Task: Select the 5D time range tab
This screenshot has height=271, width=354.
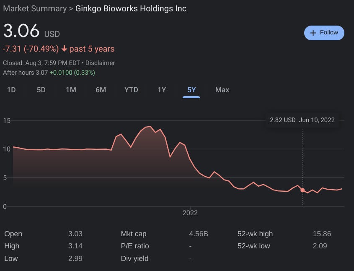Action: [x=41, y=90]
